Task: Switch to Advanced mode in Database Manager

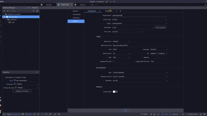Action: tap(35, 8)
